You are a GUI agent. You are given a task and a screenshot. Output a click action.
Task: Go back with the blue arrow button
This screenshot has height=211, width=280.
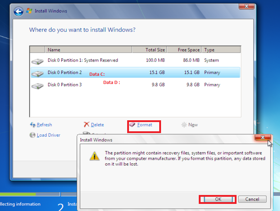pos(19,12)
